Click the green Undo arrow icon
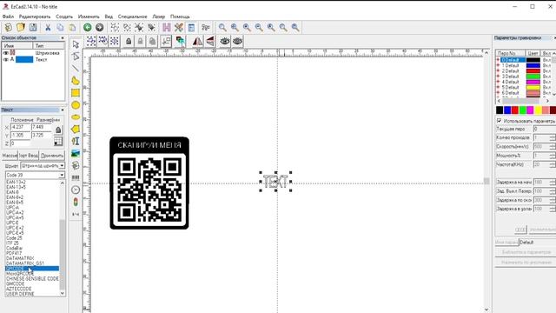This screenshot has height=313, width=556. coord(87,27)
